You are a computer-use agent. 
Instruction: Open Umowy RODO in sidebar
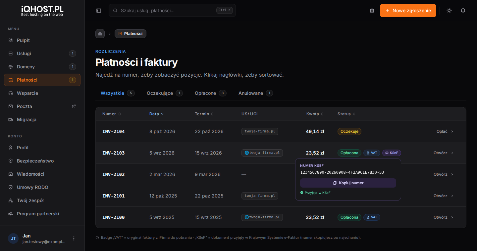pyautogui.click(x=42, y=187)
